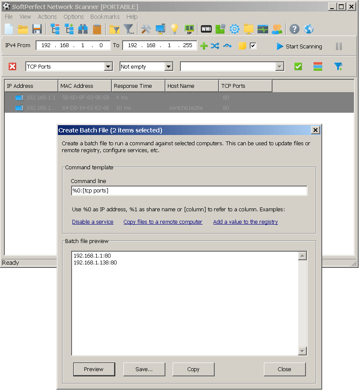Toggle the checkbox next to the IP range
The width and height of the screenshot is (359, 390).
point(253,46)
